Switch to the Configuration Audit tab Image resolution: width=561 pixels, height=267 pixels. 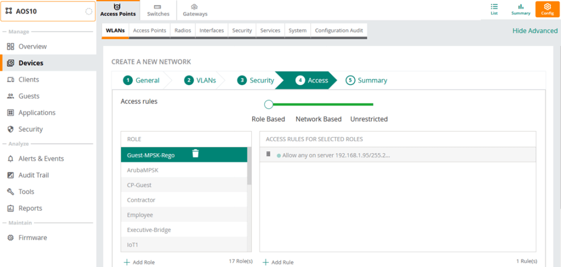tap(338, 31)
